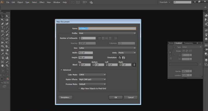Viewport: 208px width, 111px height.
Task: Open the Profile dropdown
Action: click(107, 33)
